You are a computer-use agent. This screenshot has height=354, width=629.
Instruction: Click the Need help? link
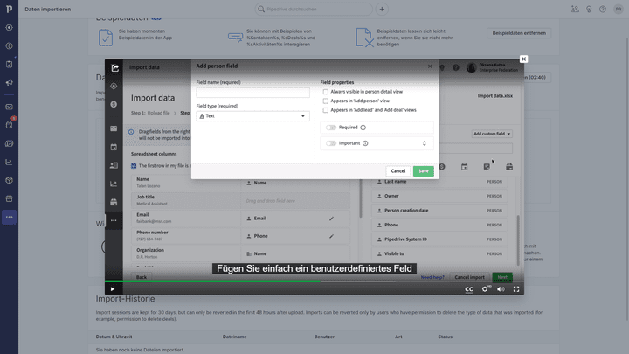coord(432,277)
